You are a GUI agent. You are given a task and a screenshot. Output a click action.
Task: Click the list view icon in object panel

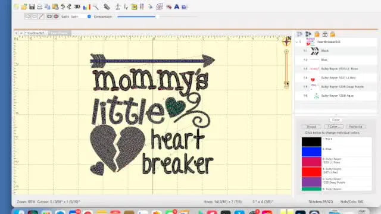(x=299, y=34)
